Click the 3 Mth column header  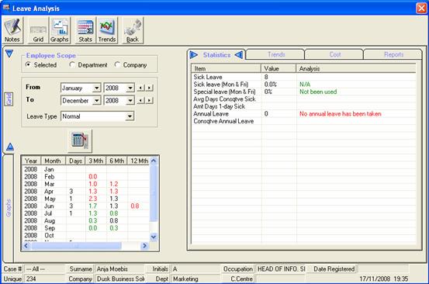click(x=95, y=161)
